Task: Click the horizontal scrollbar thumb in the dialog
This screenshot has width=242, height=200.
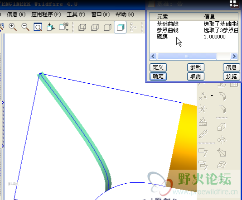Action: click(187, 57)
